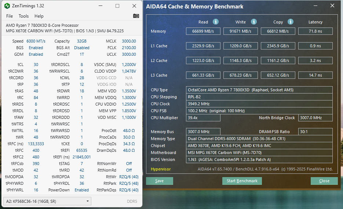The width and height of the screenshot is (343, 209).
Task: Click the BIOS Version field 1.N3 AGESA
Action: click(x=259, y=159)
